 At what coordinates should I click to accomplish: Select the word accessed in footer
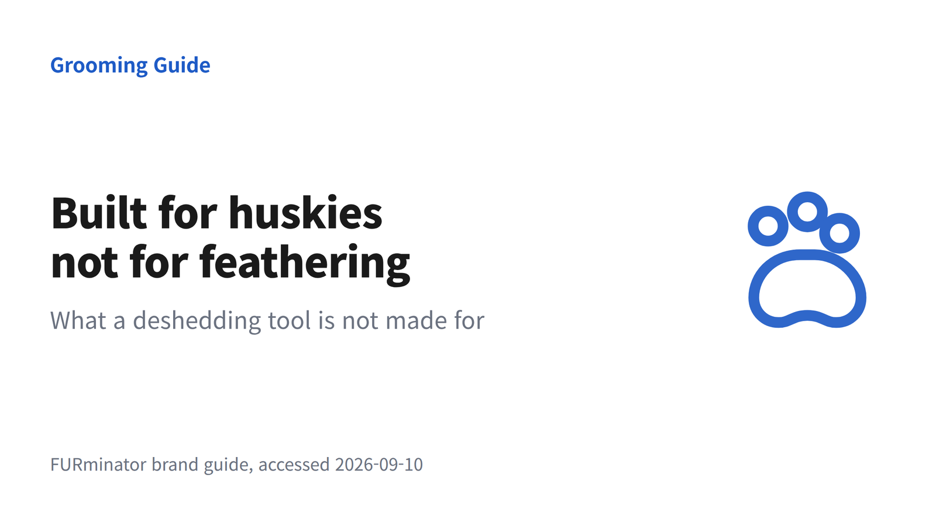pos(294,464)
